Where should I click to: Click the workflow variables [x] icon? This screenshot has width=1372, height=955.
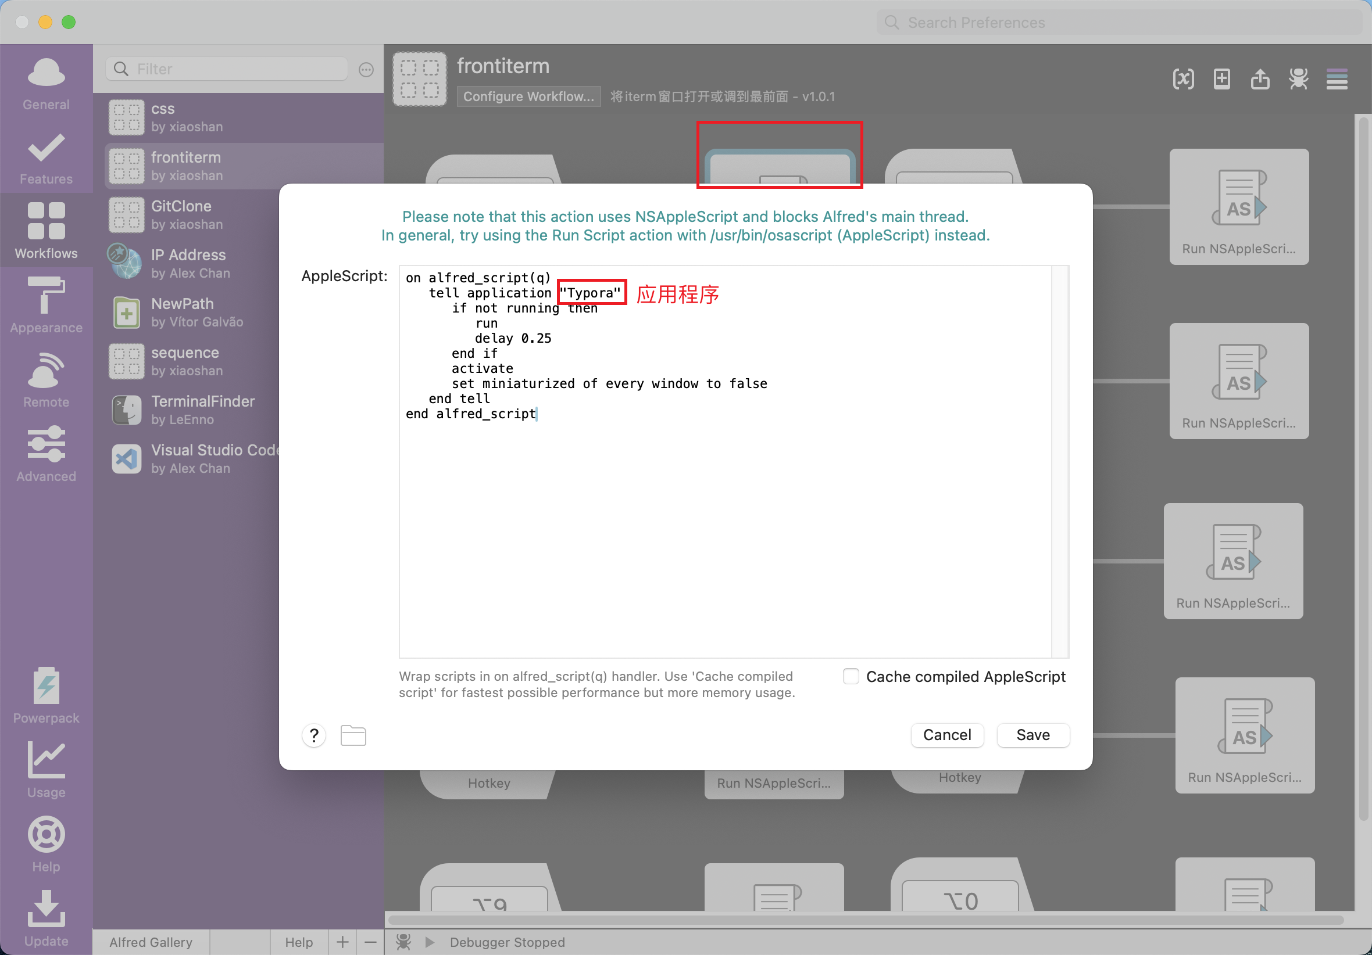(x=1183, y=79)
